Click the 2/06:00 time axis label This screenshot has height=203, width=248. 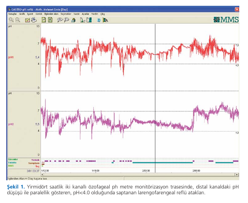tap(196, 171)
